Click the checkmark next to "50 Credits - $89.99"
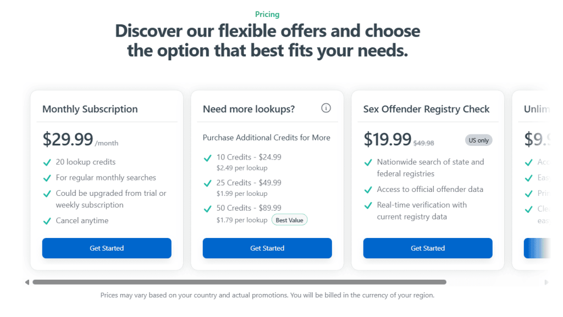 [x=208, y=208]
